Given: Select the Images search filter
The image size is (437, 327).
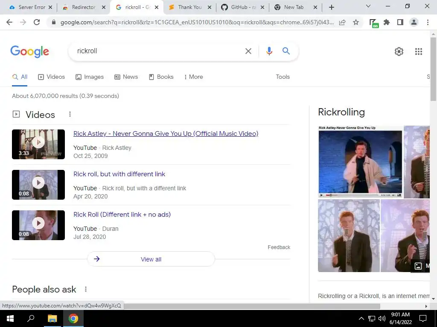Looking at the screenshot, I should click(x=90, y=77).
